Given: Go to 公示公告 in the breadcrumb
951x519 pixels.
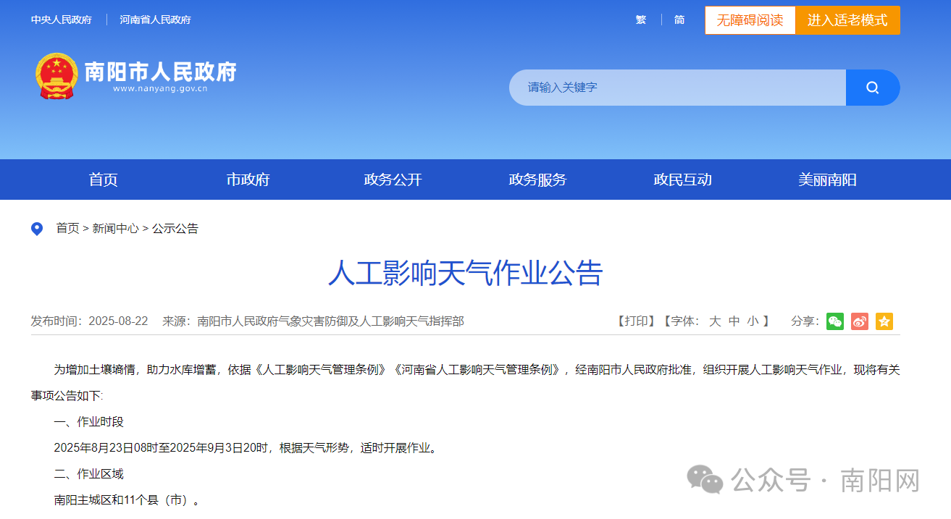Looking at the screenshot, I should pyautogui.click(x=175, y=229).
